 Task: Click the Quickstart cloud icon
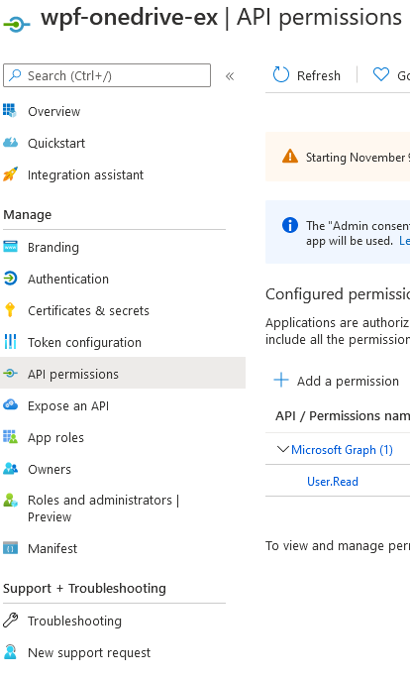[10, 143]
